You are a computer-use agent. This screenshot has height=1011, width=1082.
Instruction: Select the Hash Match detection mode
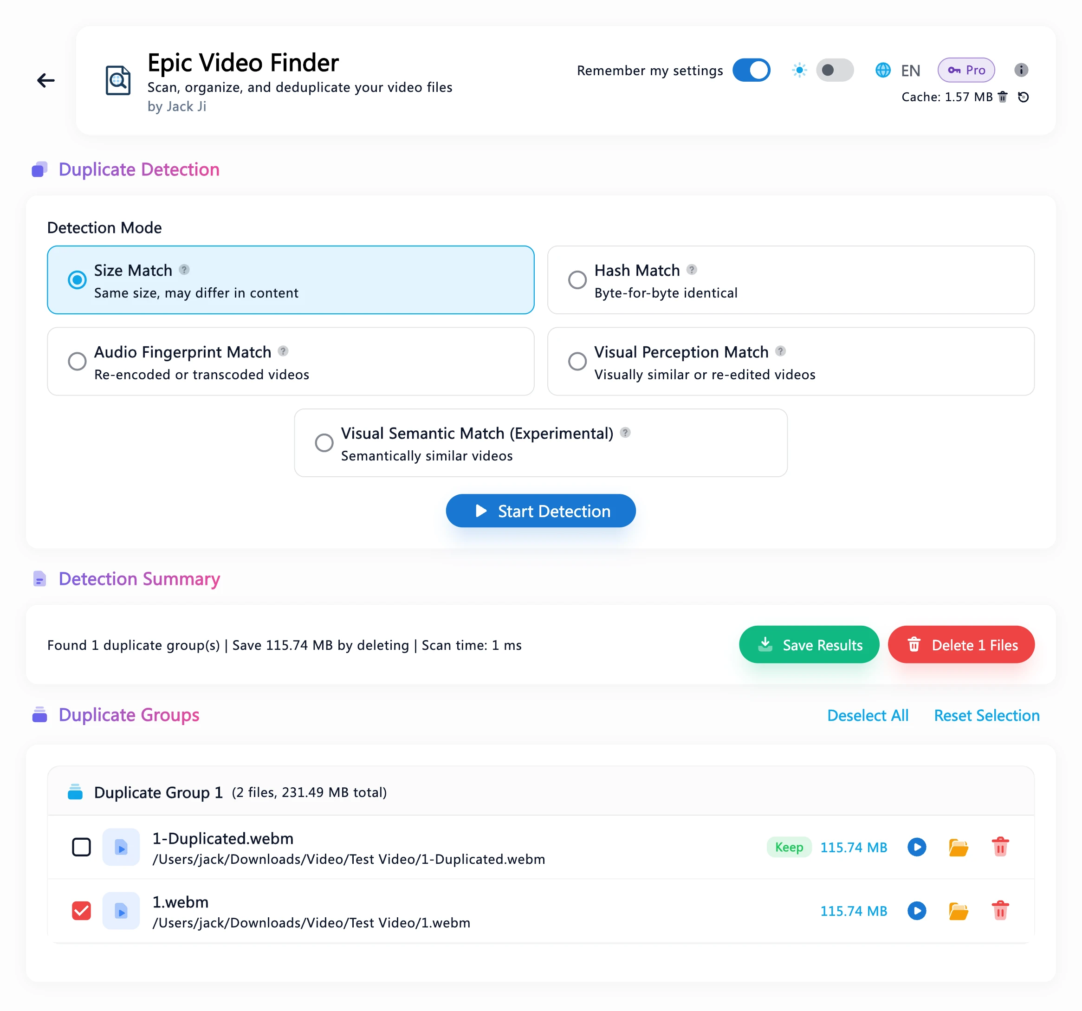(790, 280)
